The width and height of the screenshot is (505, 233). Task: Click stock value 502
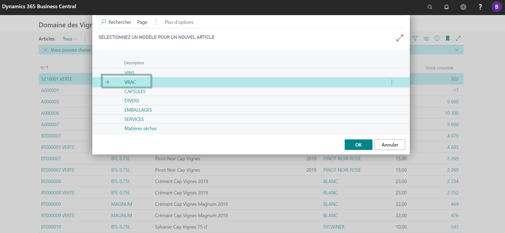[455, 79]
